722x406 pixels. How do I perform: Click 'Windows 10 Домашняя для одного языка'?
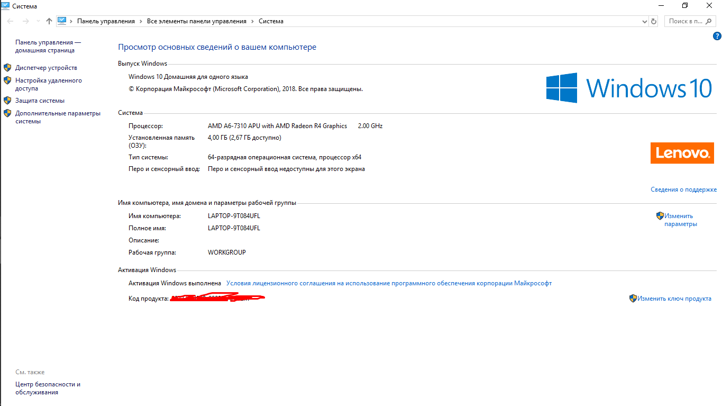188,77
